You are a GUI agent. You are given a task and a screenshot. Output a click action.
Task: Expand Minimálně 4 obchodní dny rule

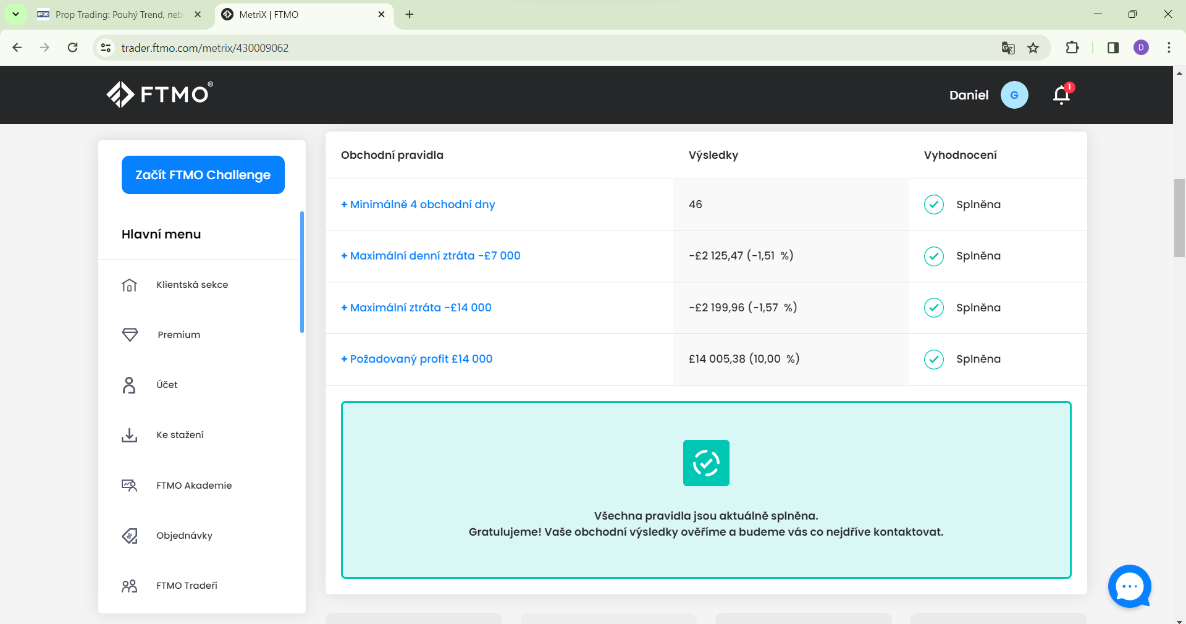(x=418, y=204)
